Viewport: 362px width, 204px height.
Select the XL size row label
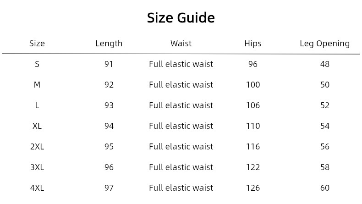37,126
